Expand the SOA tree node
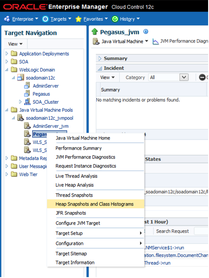Image resolution: width=209 pixels, height=278 pixels. (7, 62)
